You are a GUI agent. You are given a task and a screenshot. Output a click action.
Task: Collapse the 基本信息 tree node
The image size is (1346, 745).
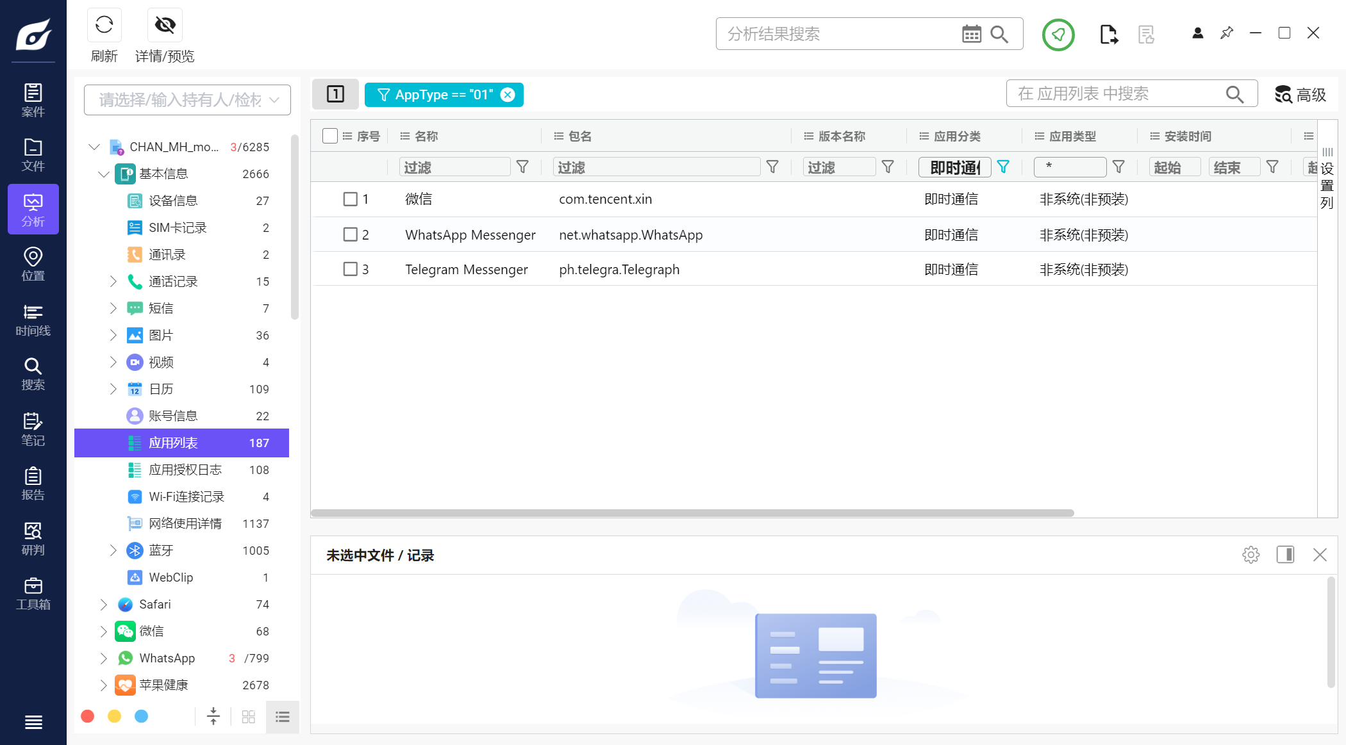(x=104, y=174)
